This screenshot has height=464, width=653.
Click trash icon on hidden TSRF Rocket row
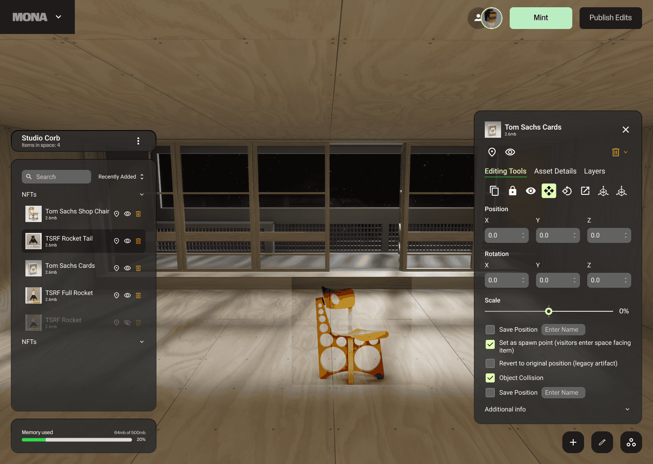[138, 323]
